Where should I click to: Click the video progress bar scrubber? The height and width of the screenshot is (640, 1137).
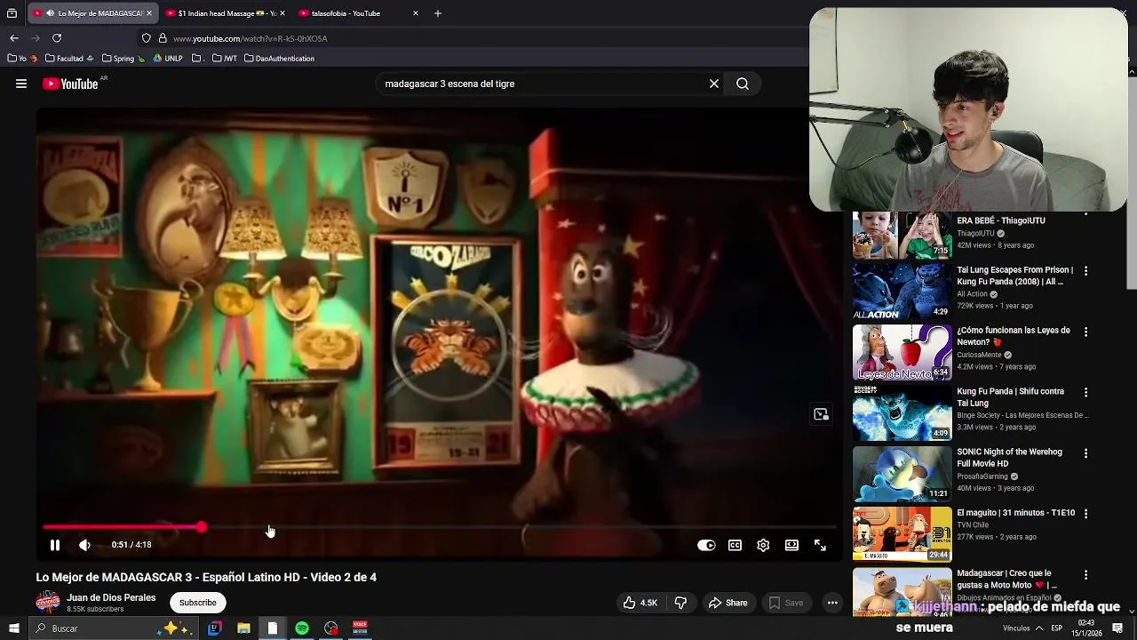point(203,527)
